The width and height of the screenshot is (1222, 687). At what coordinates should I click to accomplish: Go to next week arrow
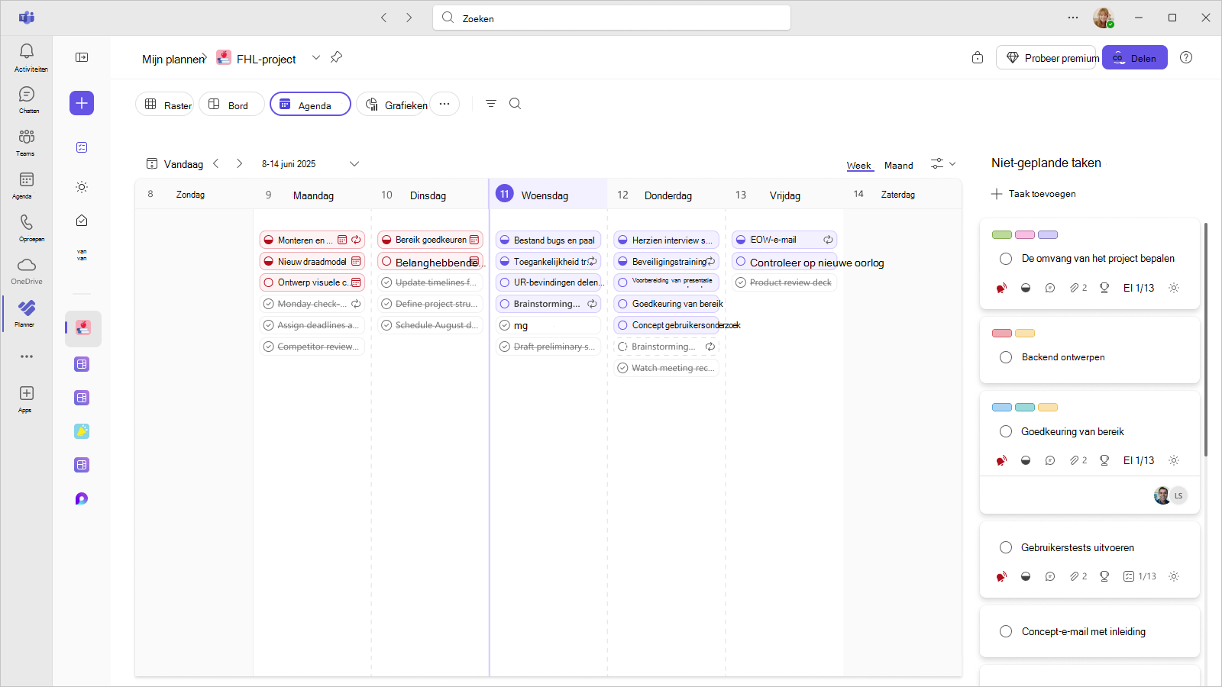pyautogui.click(x=240, y=163)
